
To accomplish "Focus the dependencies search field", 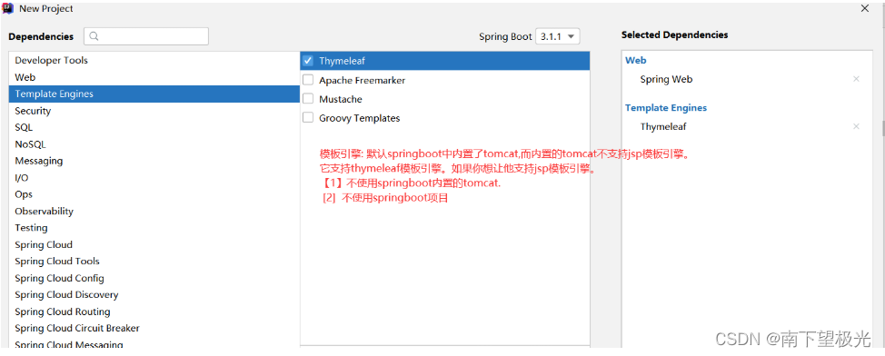I will (146, 36).
